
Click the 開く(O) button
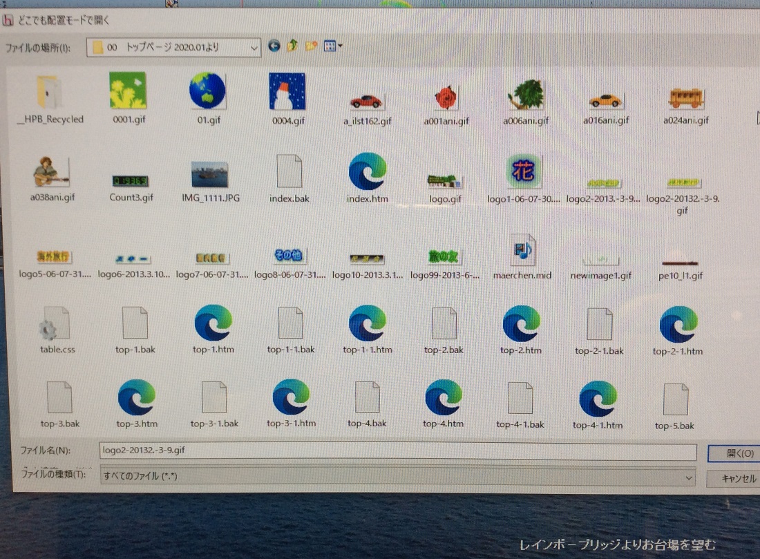734,453
